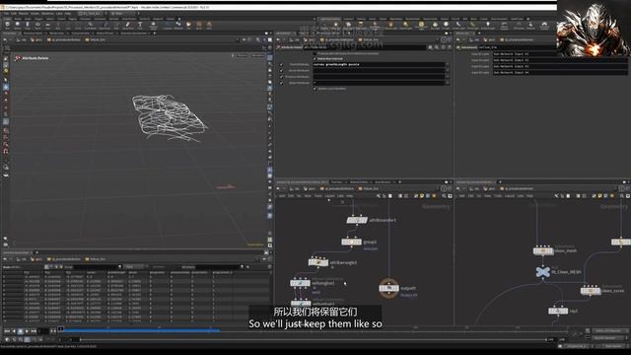Click the attribwrangle1 node

coord(318,262)
